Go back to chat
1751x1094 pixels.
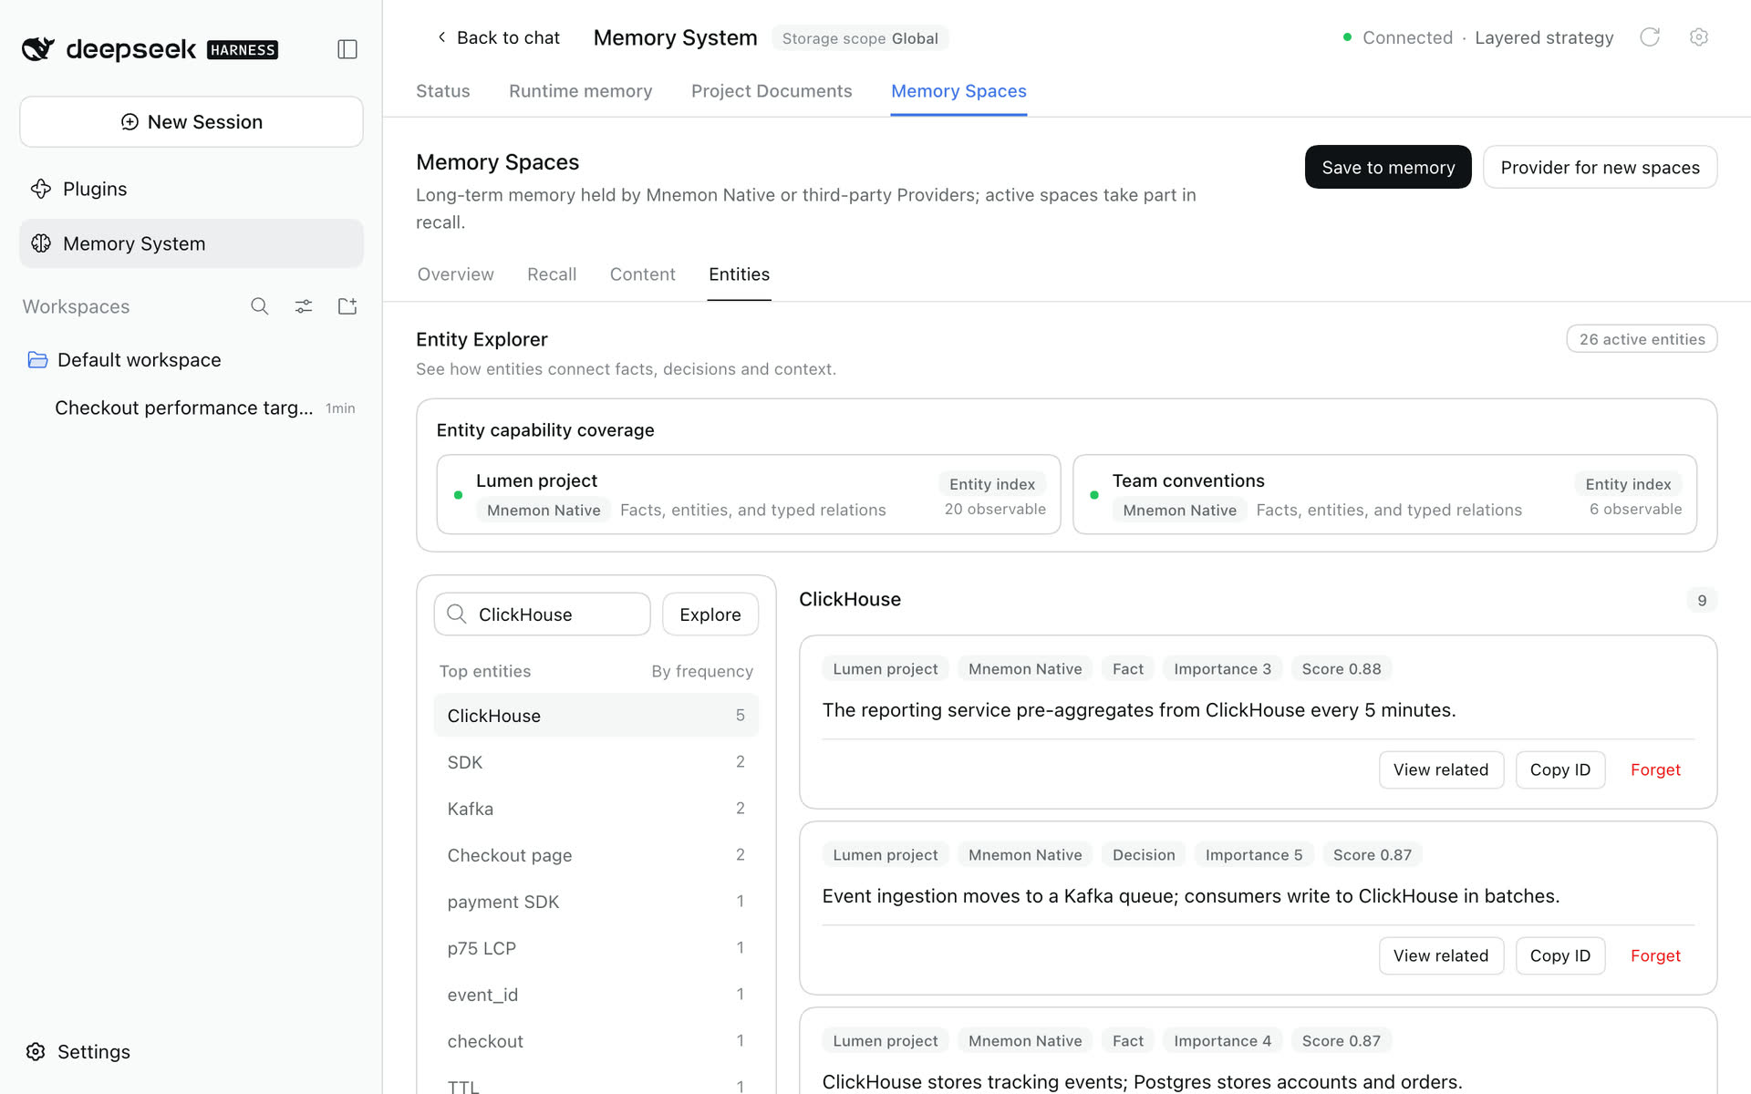[499, 37]
